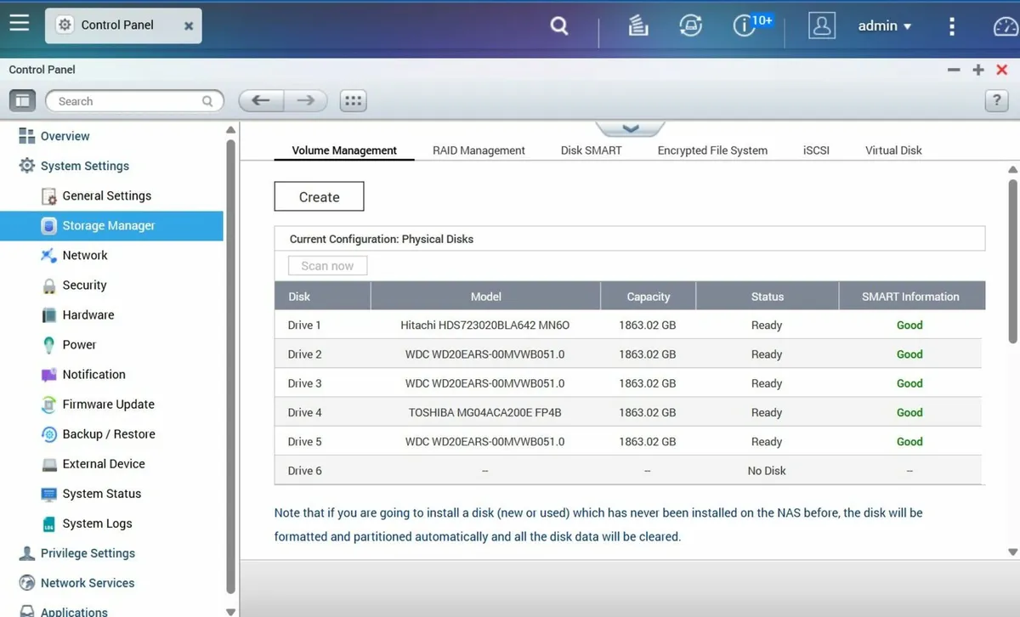This screenshot has height=617, width=1020.
Task: Click the sidebar scroll up arrow
Action: click(230, 130)
